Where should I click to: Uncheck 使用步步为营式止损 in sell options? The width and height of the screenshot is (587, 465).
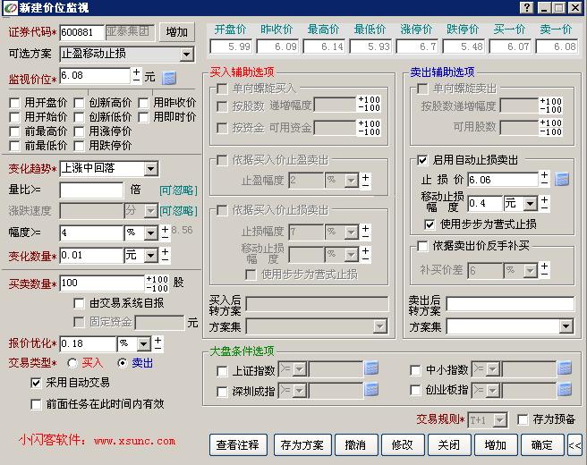coord(430,224)
